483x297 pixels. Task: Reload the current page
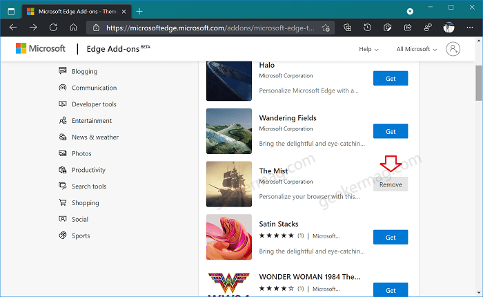tap(53, 28)
